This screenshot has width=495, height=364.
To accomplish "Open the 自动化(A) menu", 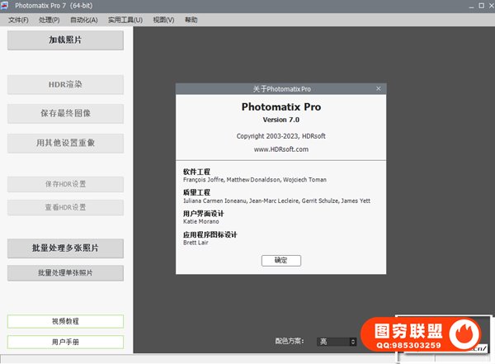I will coord(84,20).
